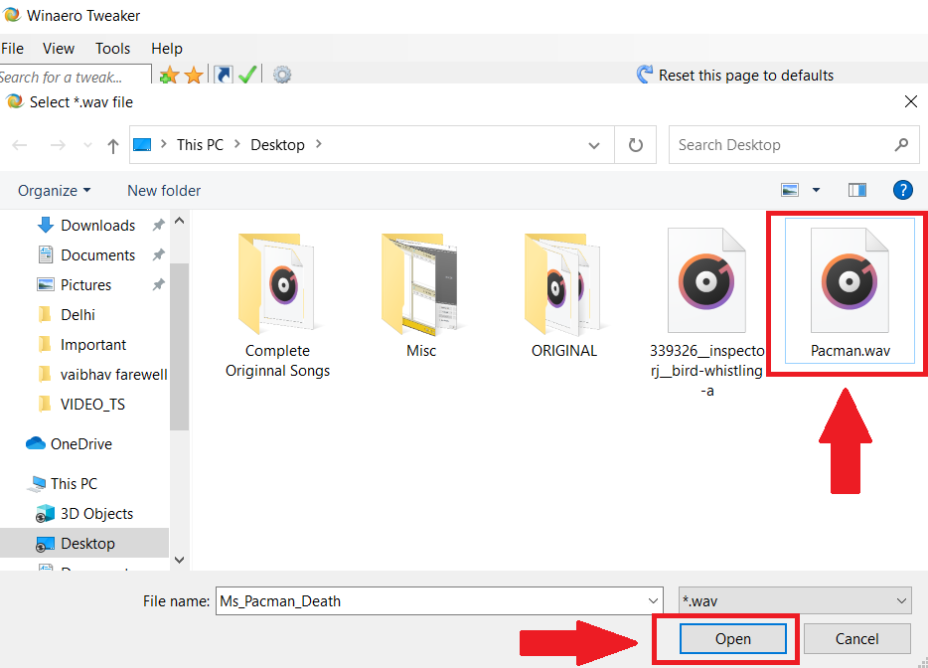Select VIDEO_TS folder in navigation pane

coord(81,404)
